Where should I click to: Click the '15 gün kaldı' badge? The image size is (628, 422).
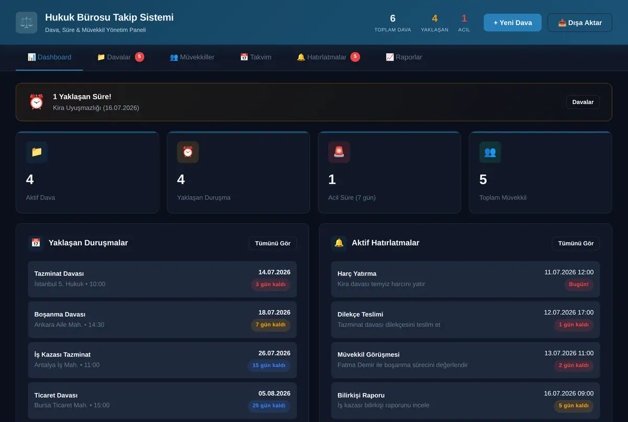pos(269,365)
